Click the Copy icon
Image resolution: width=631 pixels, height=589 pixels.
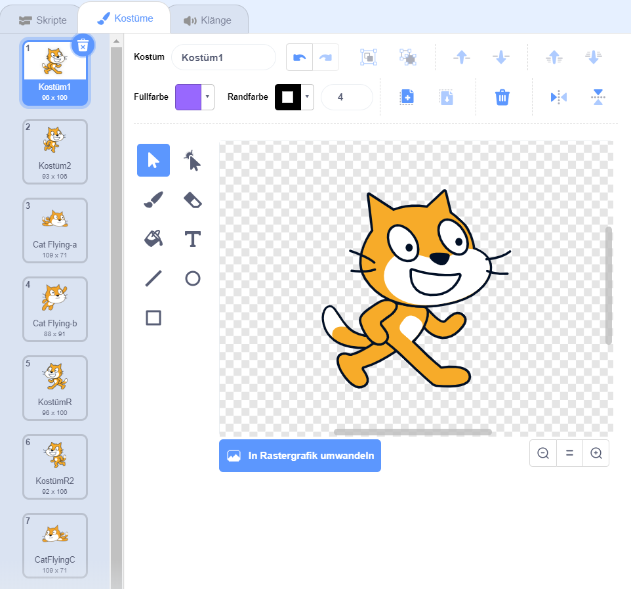click(x=407, y=97)
